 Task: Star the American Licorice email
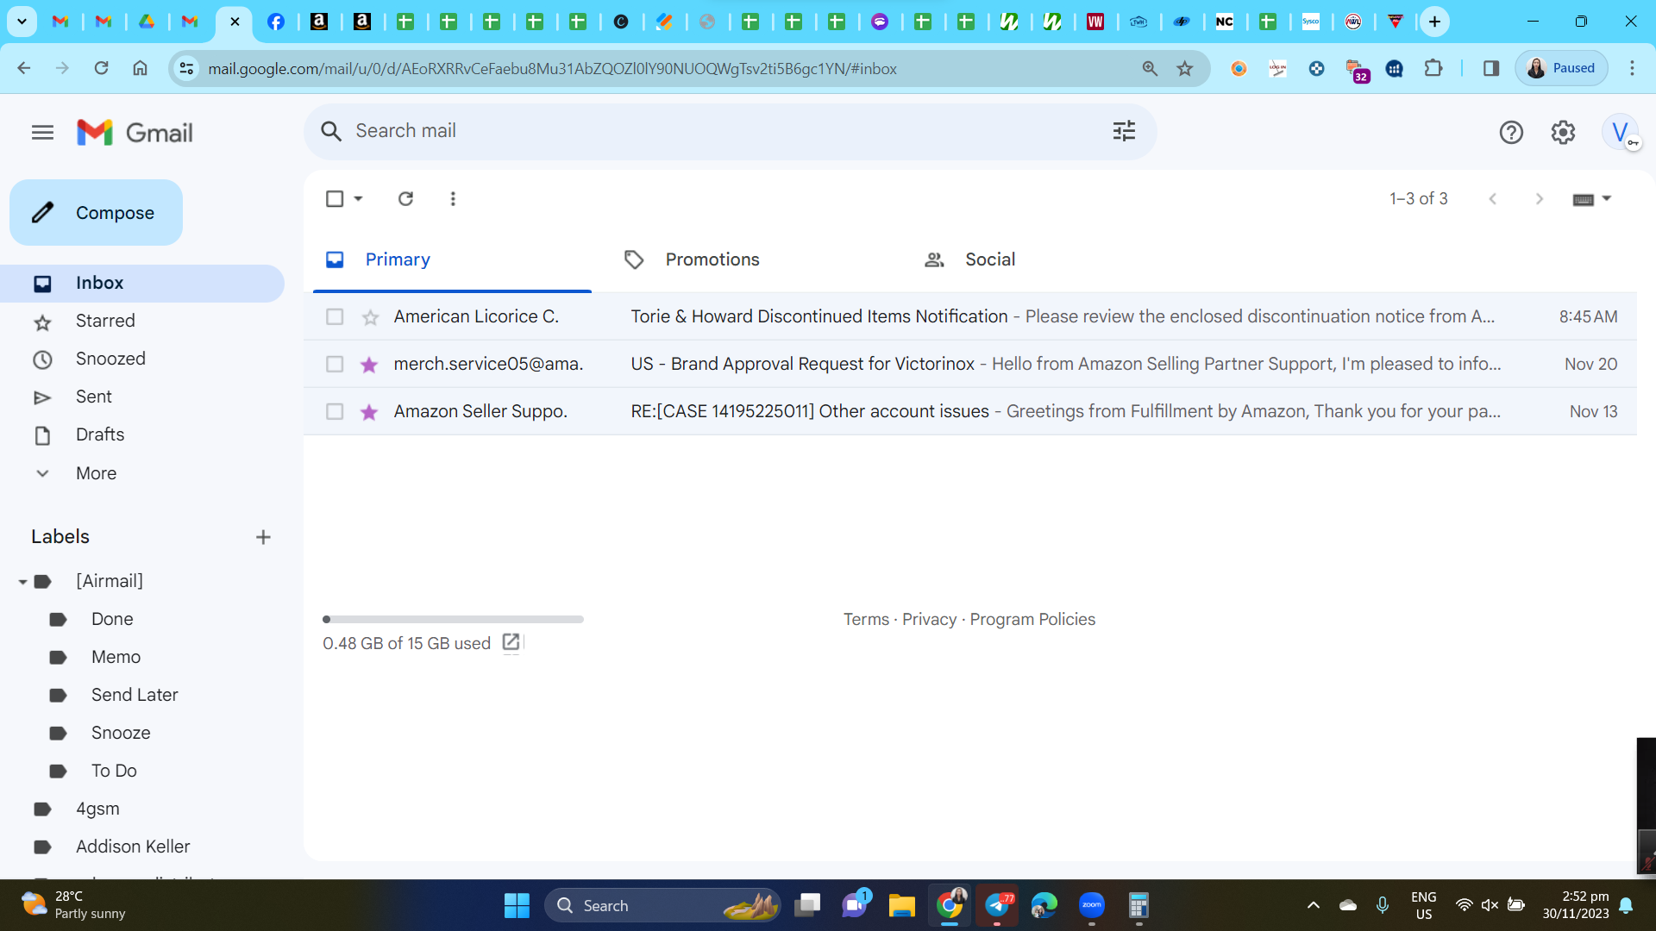tap(370, 318)
